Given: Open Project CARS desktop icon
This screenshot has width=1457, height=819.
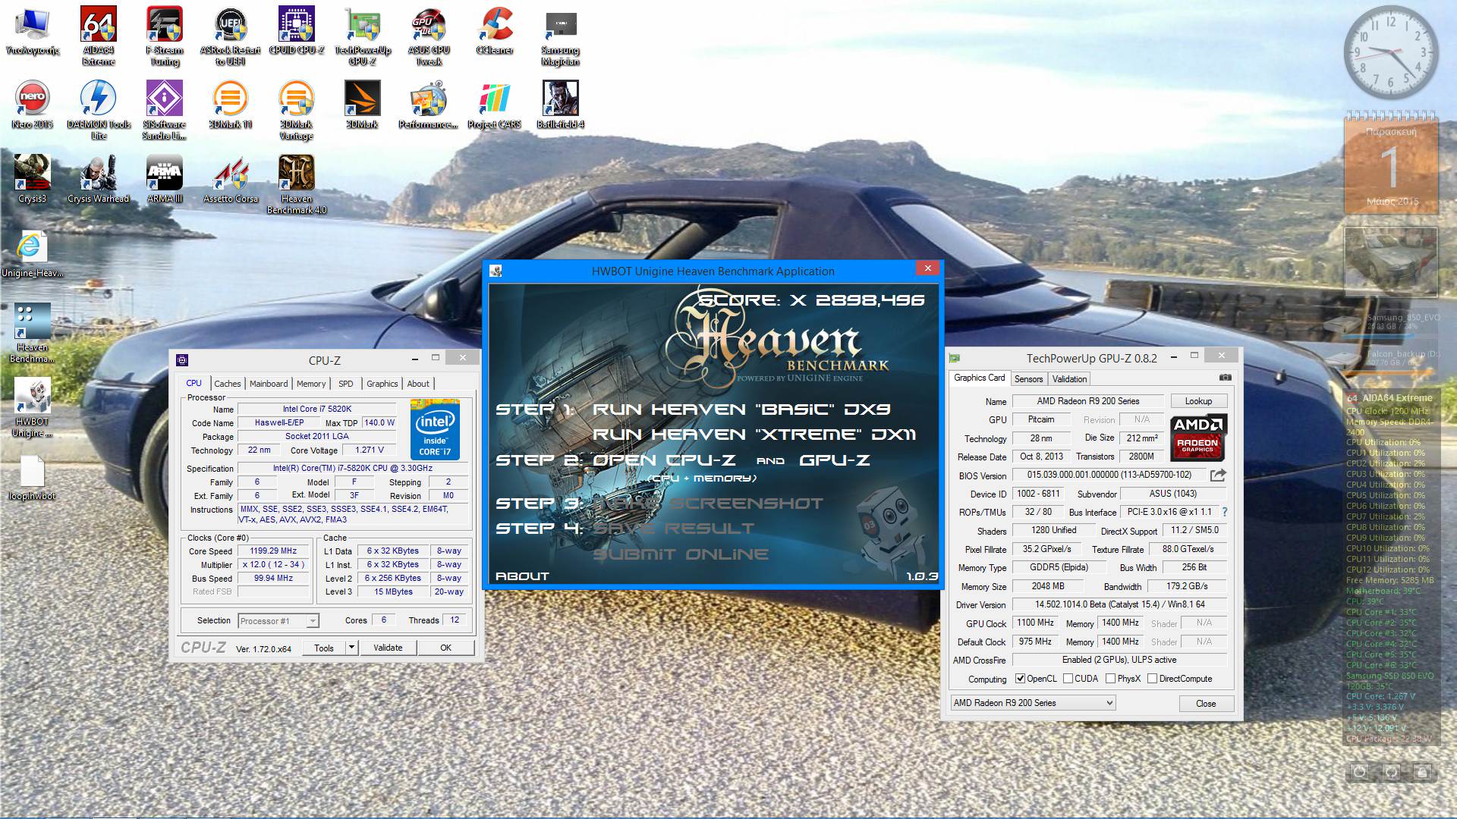Looking at the screenshot, I should click(x=495, y=105).
